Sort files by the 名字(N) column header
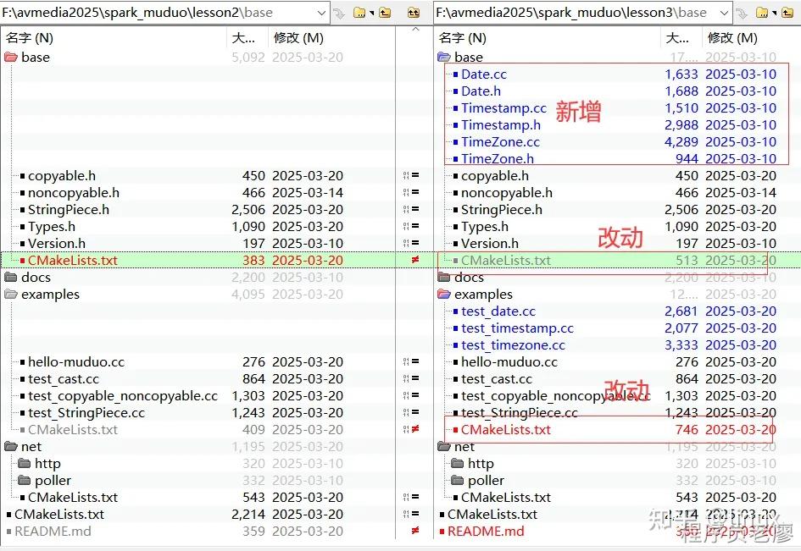The height and width of the screenshot is (551, 801). tap(25, 37)
